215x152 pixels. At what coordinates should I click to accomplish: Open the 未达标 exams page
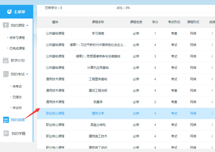(17, 108)
